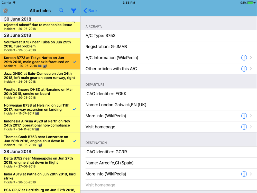
Task: Expand Other articles with this A/C chevron
Action: click(x=251, y=69)
